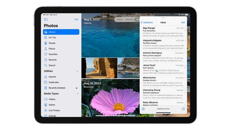Go back to Mailboxes

point(147,23)
